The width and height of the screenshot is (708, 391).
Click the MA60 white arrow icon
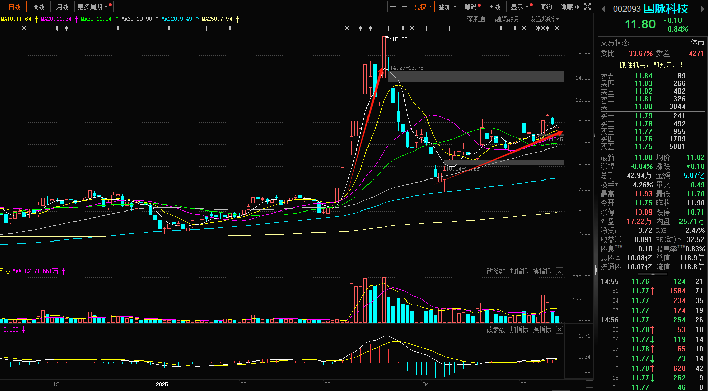click(157, 19)
